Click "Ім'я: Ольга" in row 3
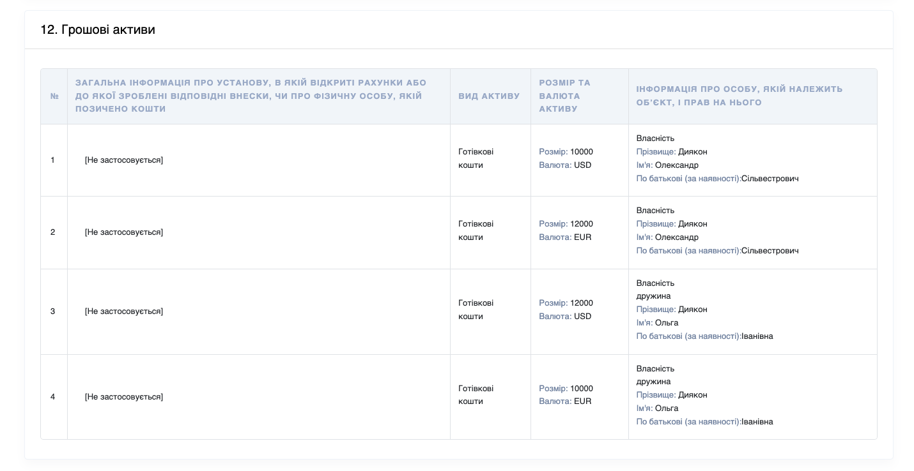This screenshot has height=471, width=914. 657,323
